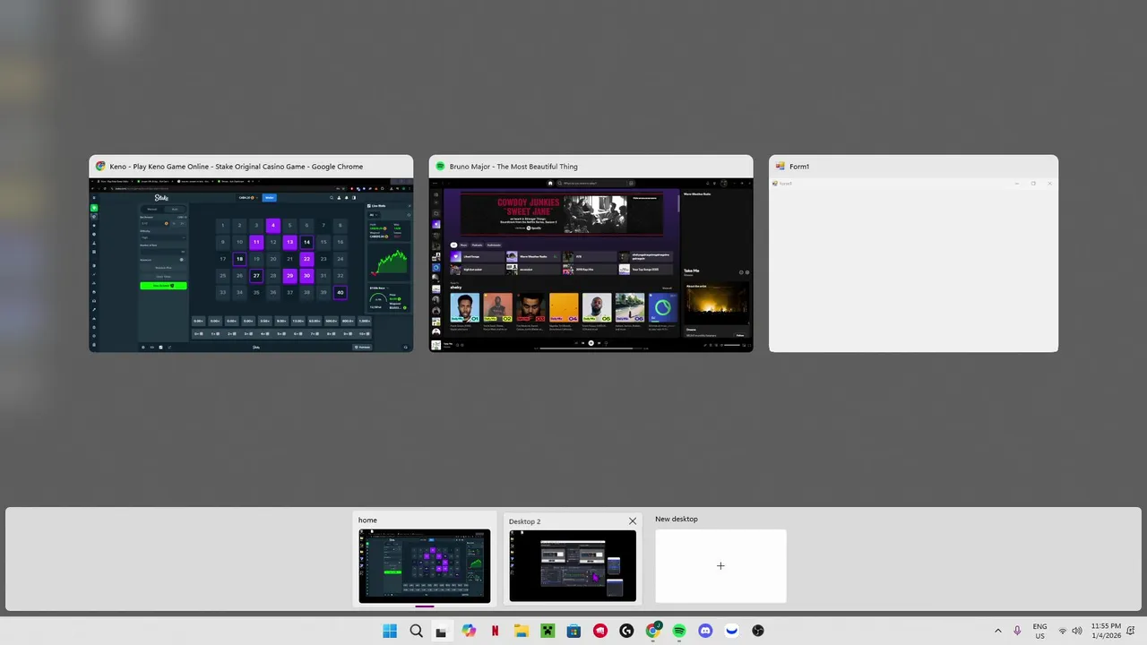Close Desktop 2 with its X button
1147x645 pixels.
[633, 520]
